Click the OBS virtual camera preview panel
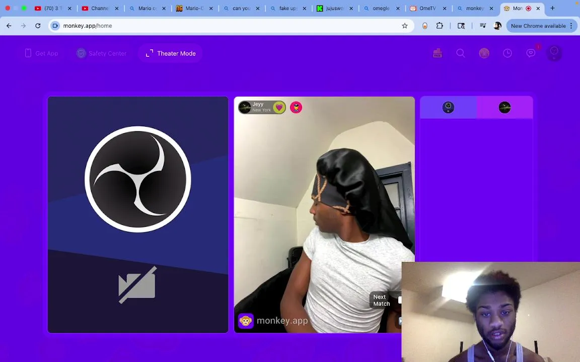 [138, 215]
